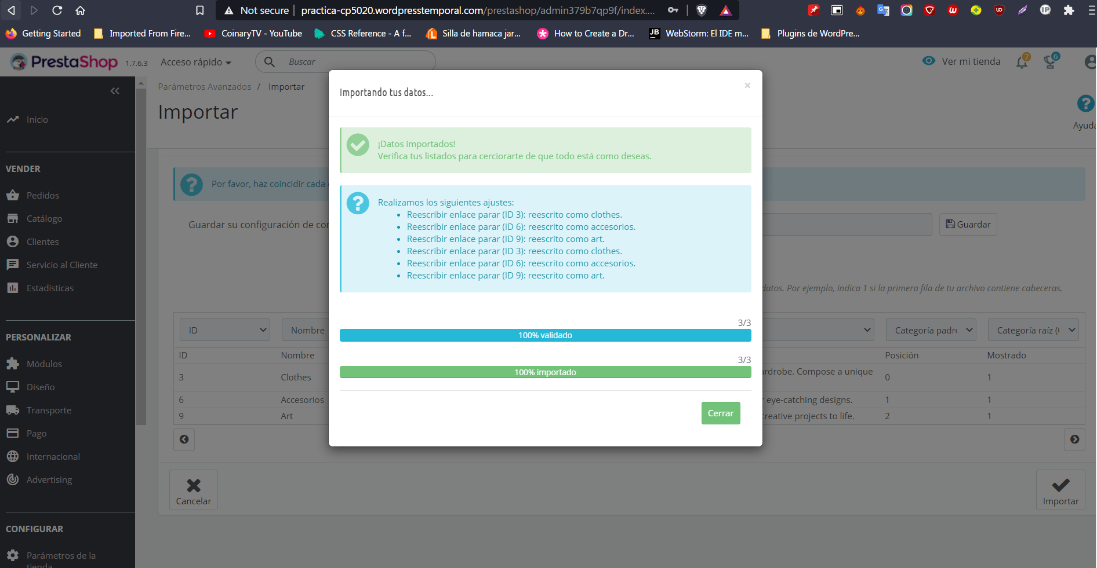1097x568 pixels.
Task: Click the Importar checkmark button
Action: pos(1060,490)
